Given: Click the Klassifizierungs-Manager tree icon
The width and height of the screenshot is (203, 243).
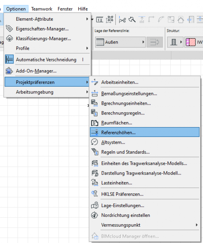Looking at the screenshot, I should [x=9, y=39].
